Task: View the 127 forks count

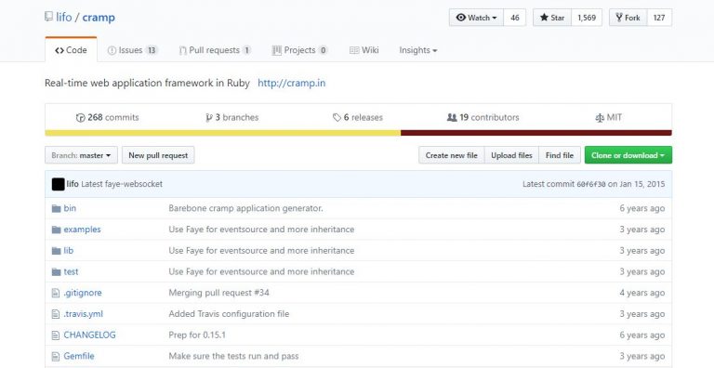Action: [659, 18]
